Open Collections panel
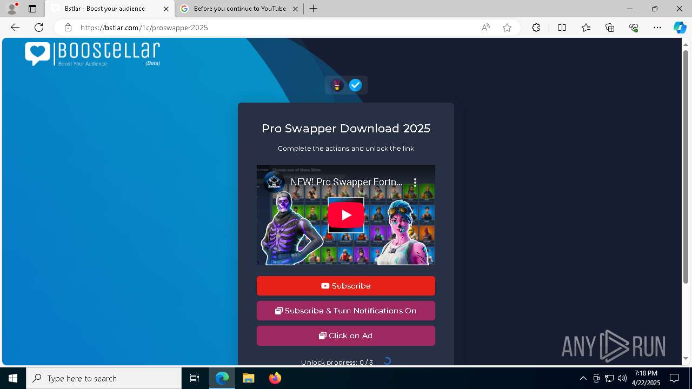Viewport: 692px width, 389px height. point(610,28)
